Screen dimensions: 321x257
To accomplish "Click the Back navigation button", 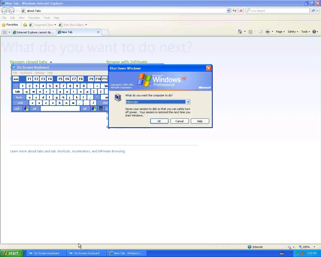I will [4, 11].
